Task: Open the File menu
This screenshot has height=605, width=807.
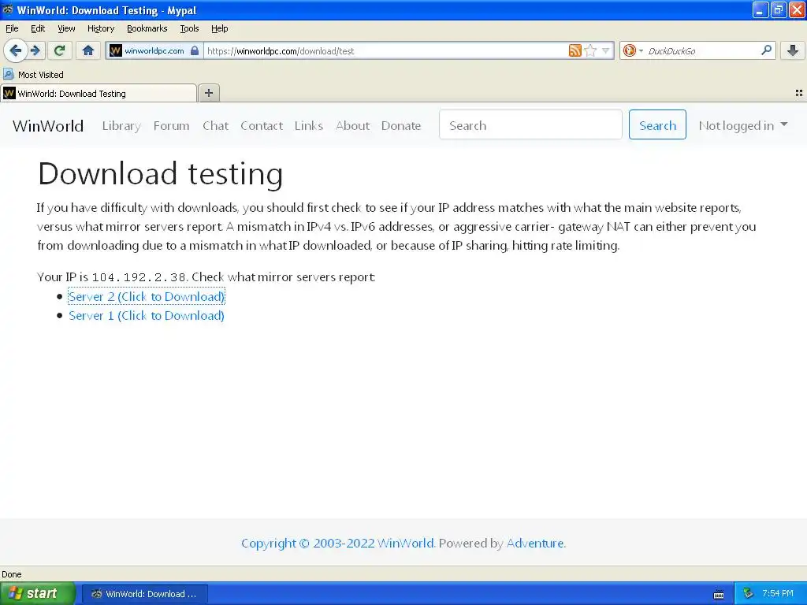Action: (x=12, y=28)
